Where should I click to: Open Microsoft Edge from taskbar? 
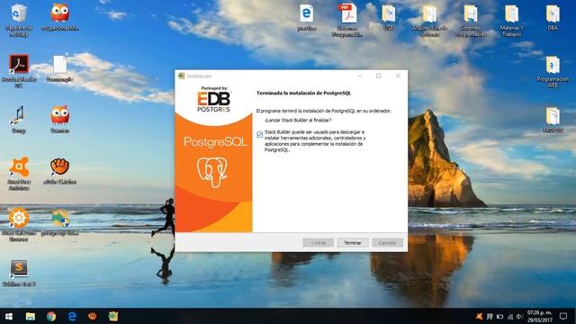click(72, 316)
